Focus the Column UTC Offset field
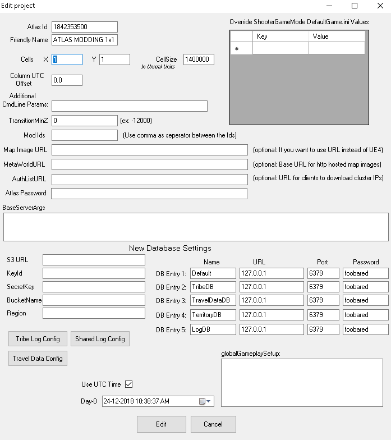The width and height of the screenshot is (391, 440). [x=67, y=80]
